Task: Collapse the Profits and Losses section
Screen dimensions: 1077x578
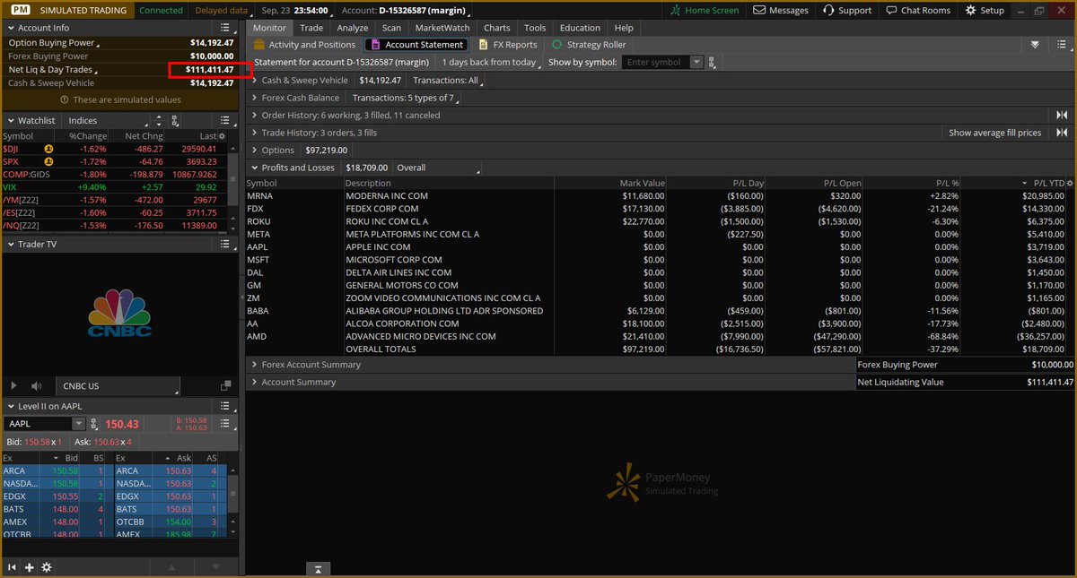Action: coord(254,168)
